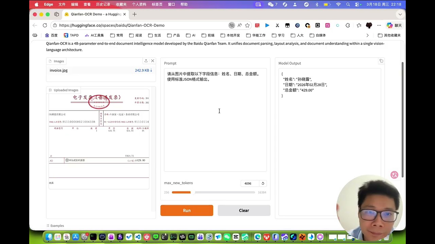Open the 标签页 menu
Screen dimensions: 435x244
click(157, 4)
